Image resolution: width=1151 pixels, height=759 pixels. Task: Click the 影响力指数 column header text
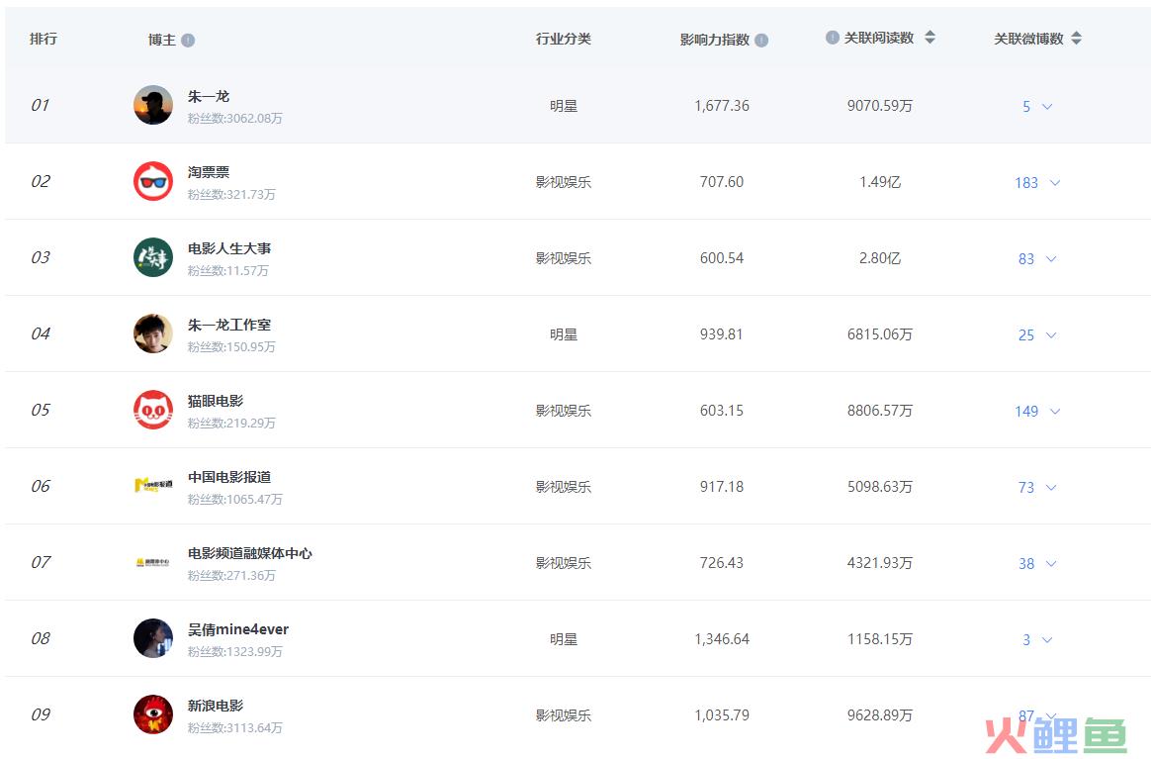coord(714,40)
